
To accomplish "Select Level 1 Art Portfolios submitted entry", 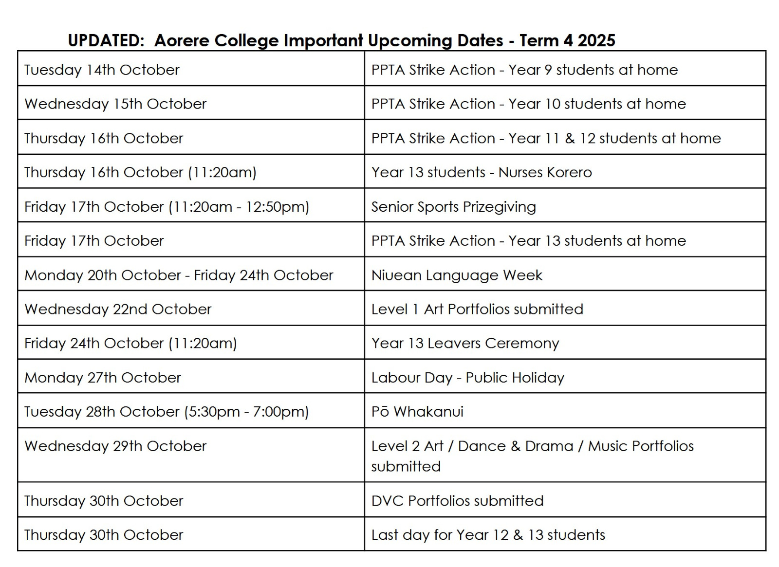I will pyautogui.click(x=477, y=310).
